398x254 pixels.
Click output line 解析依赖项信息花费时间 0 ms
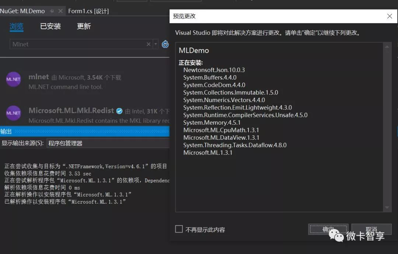[42, 187]
